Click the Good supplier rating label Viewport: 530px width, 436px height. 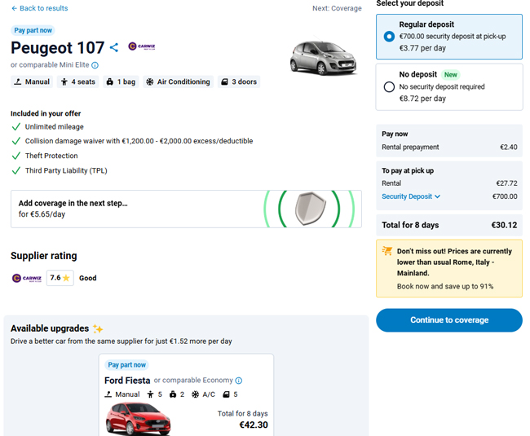[88, 278]
